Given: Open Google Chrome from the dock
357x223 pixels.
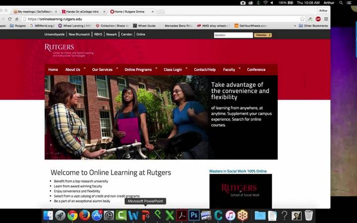Looking at the screenshot, I should coord(72,215).
